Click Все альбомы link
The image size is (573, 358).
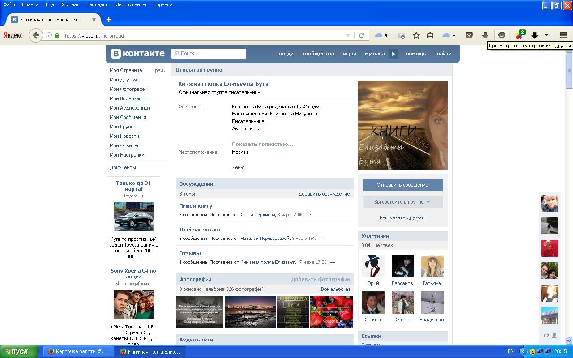pos(335,289)
